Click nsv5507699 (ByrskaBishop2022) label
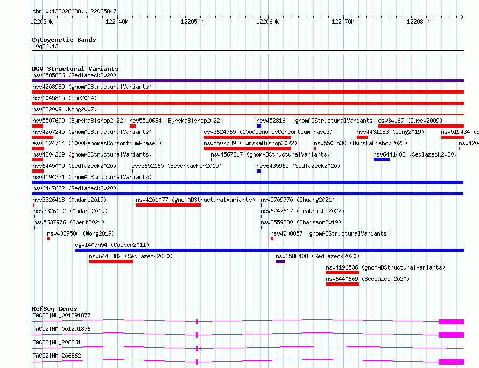This screenshot has width=479, height=368. coord(79,121)
